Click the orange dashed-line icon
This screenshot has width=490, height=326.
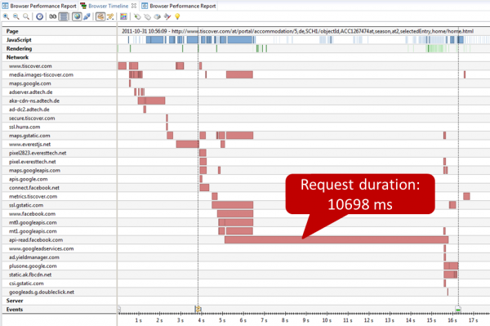pos(110,16)
